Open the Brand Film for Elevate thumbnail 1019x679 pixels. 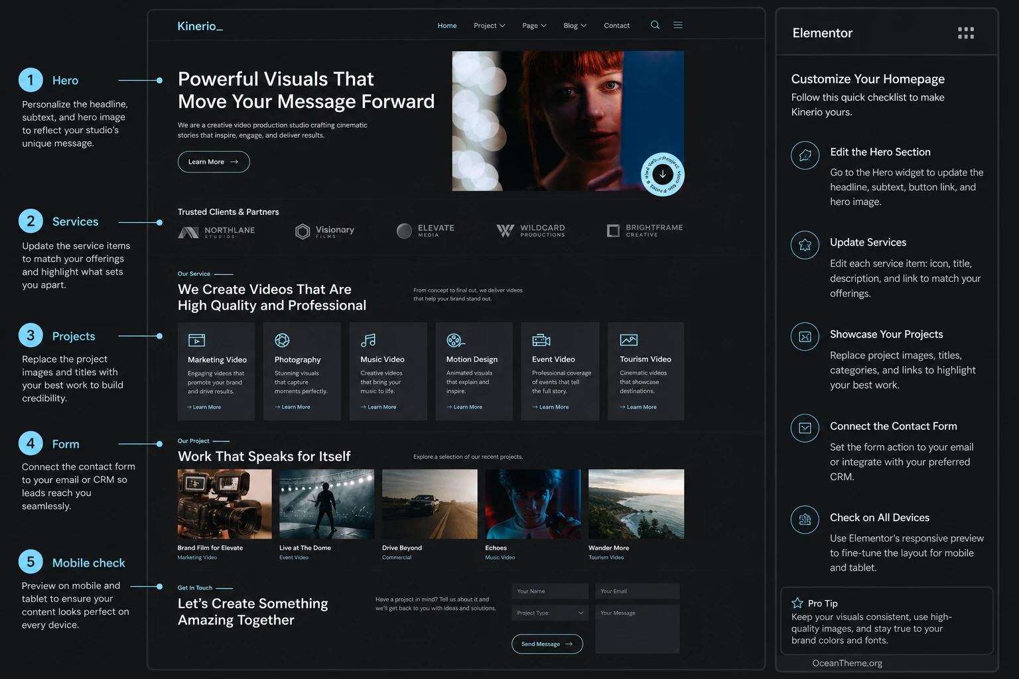(x=225, y=504)
